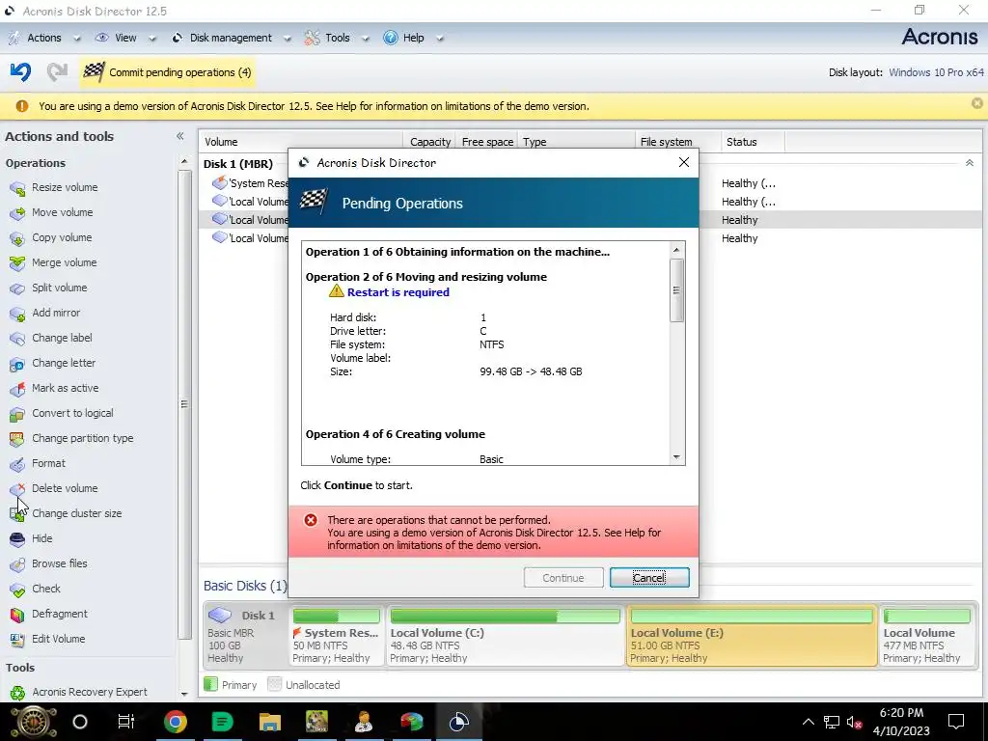Image resolution: width=988 pixels, height=741 pixels.
Task: Undo the last pending operation
Action: 21,71
